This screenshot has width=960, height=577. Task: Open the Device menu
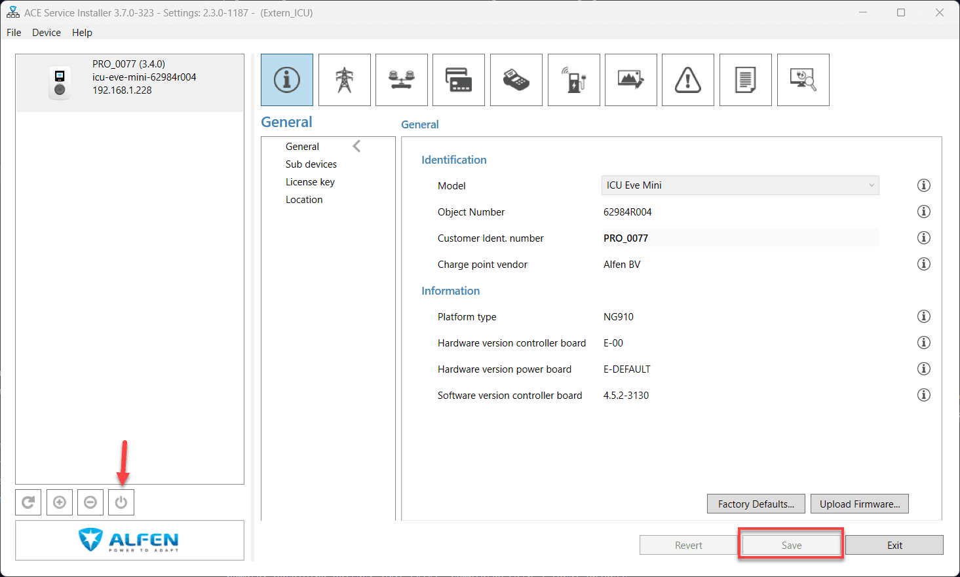(x=47, y=33)
